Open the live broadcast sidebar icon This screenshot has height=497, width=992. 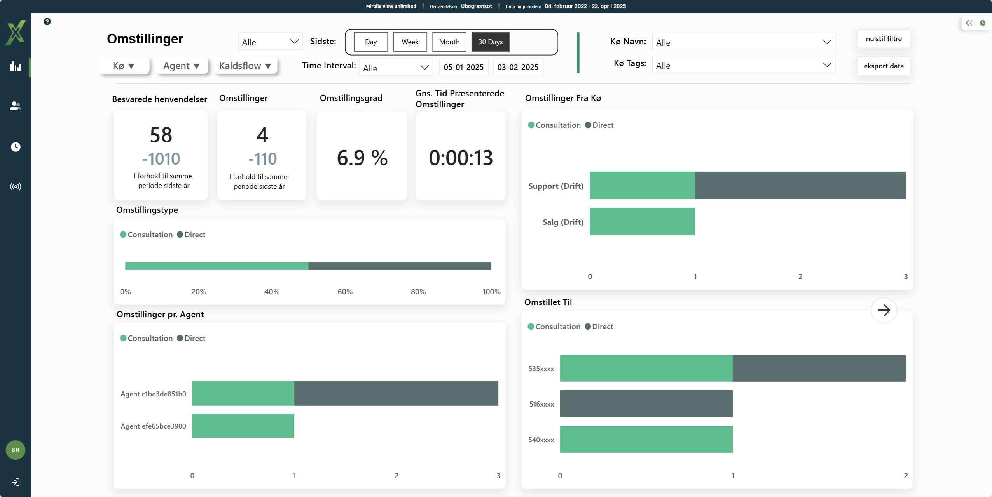tap(16, 187)
